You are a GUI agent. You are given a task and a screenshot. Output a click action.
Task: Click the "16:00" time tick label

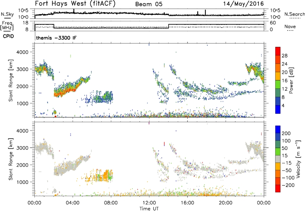pyautogui.click(x=187, y=203)
